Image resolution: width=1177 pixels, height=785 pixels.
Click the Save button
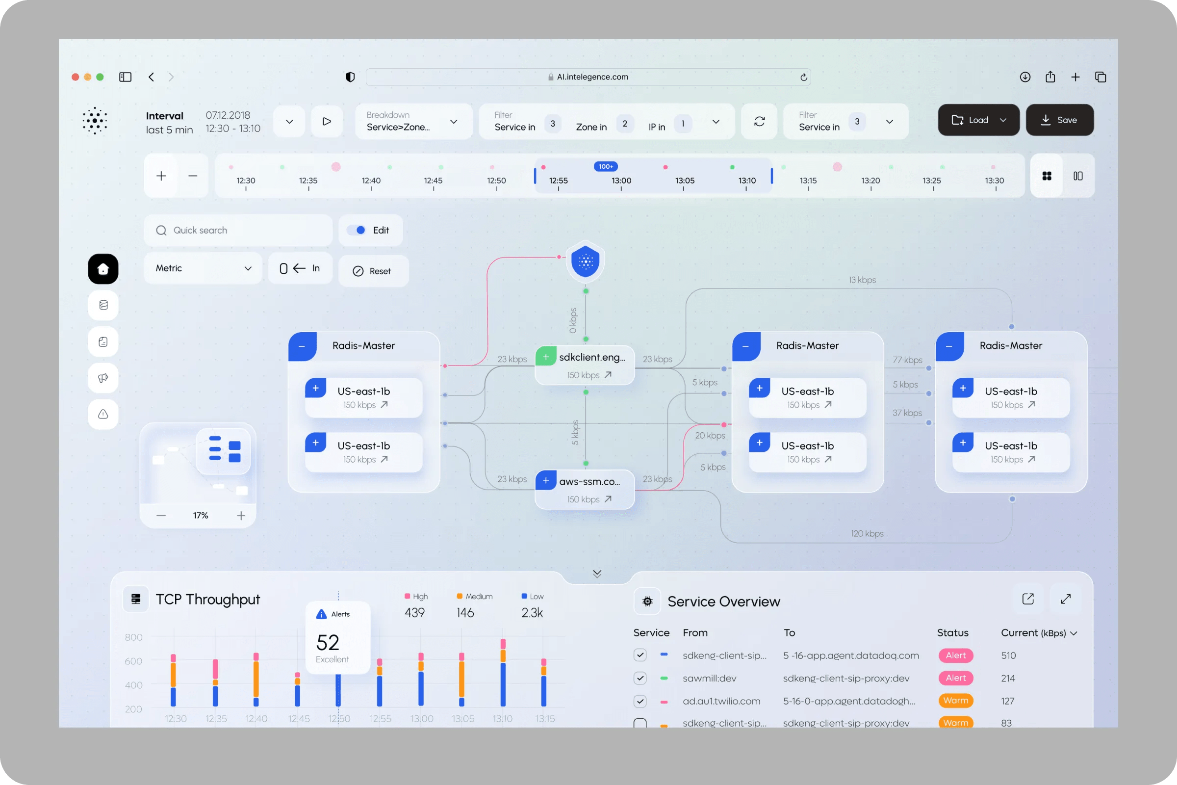click(x=1059, y=120)
